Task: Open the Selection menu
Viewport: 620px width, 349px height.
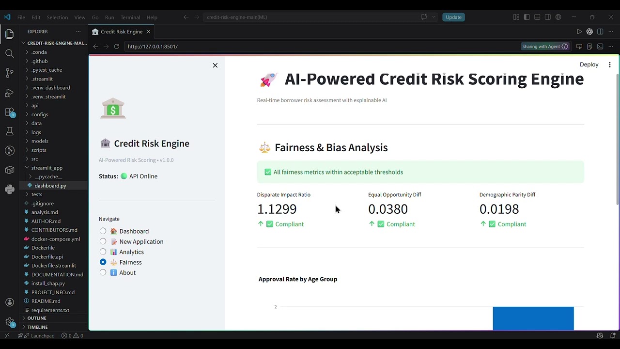Action: pos(57,17)
